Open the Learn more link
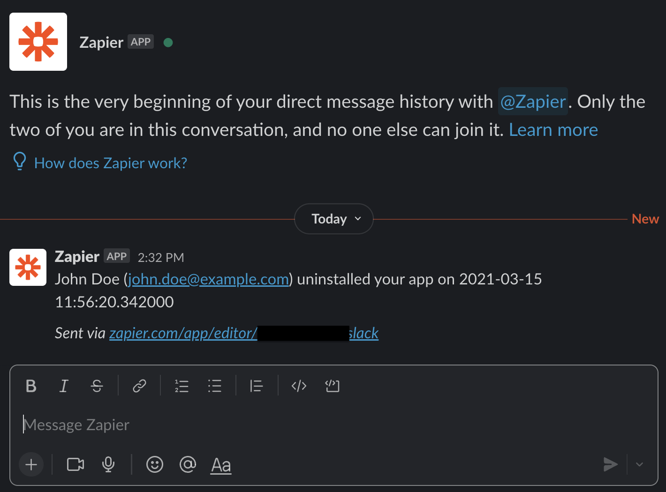Image resolution: width=666 pixels, height=492 pixels. 553,130
